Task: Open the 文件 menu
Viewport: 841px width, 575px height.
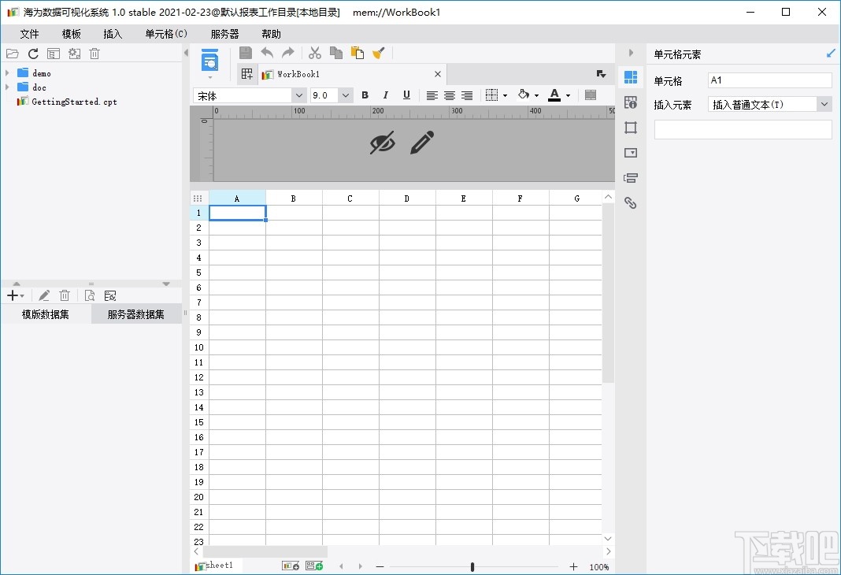Action: [x=29, y=34]
